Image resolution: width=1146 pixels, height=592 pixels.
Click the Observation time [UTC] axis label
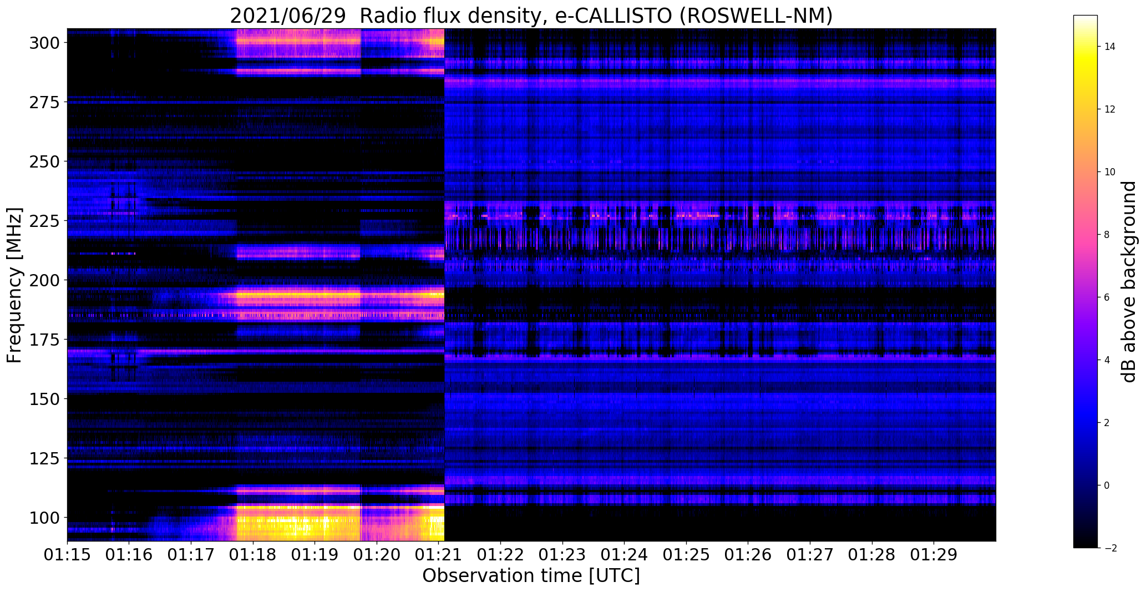pos(531,575)
